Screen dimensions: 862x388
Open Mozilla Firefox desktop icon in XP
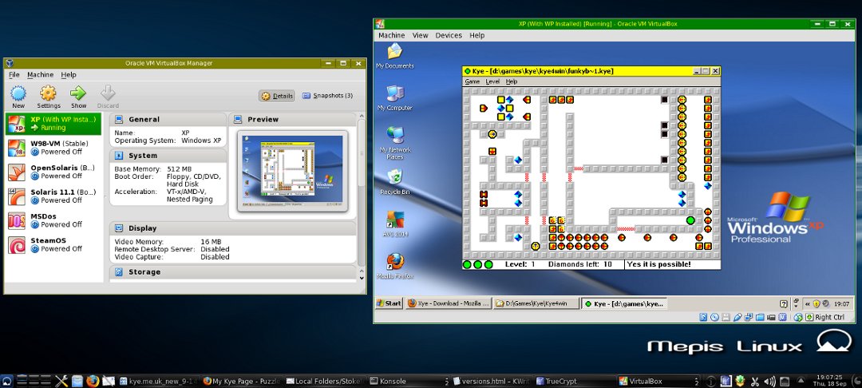[394, 262]
